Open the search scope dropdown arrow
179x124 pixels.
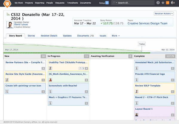click(x=117, y=3)
